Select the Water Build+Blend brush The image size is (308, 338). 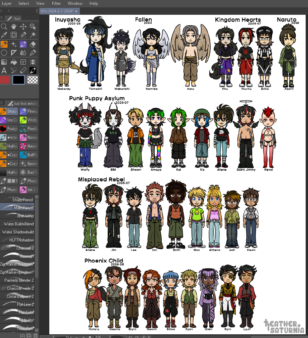click(x=17, y=224)
